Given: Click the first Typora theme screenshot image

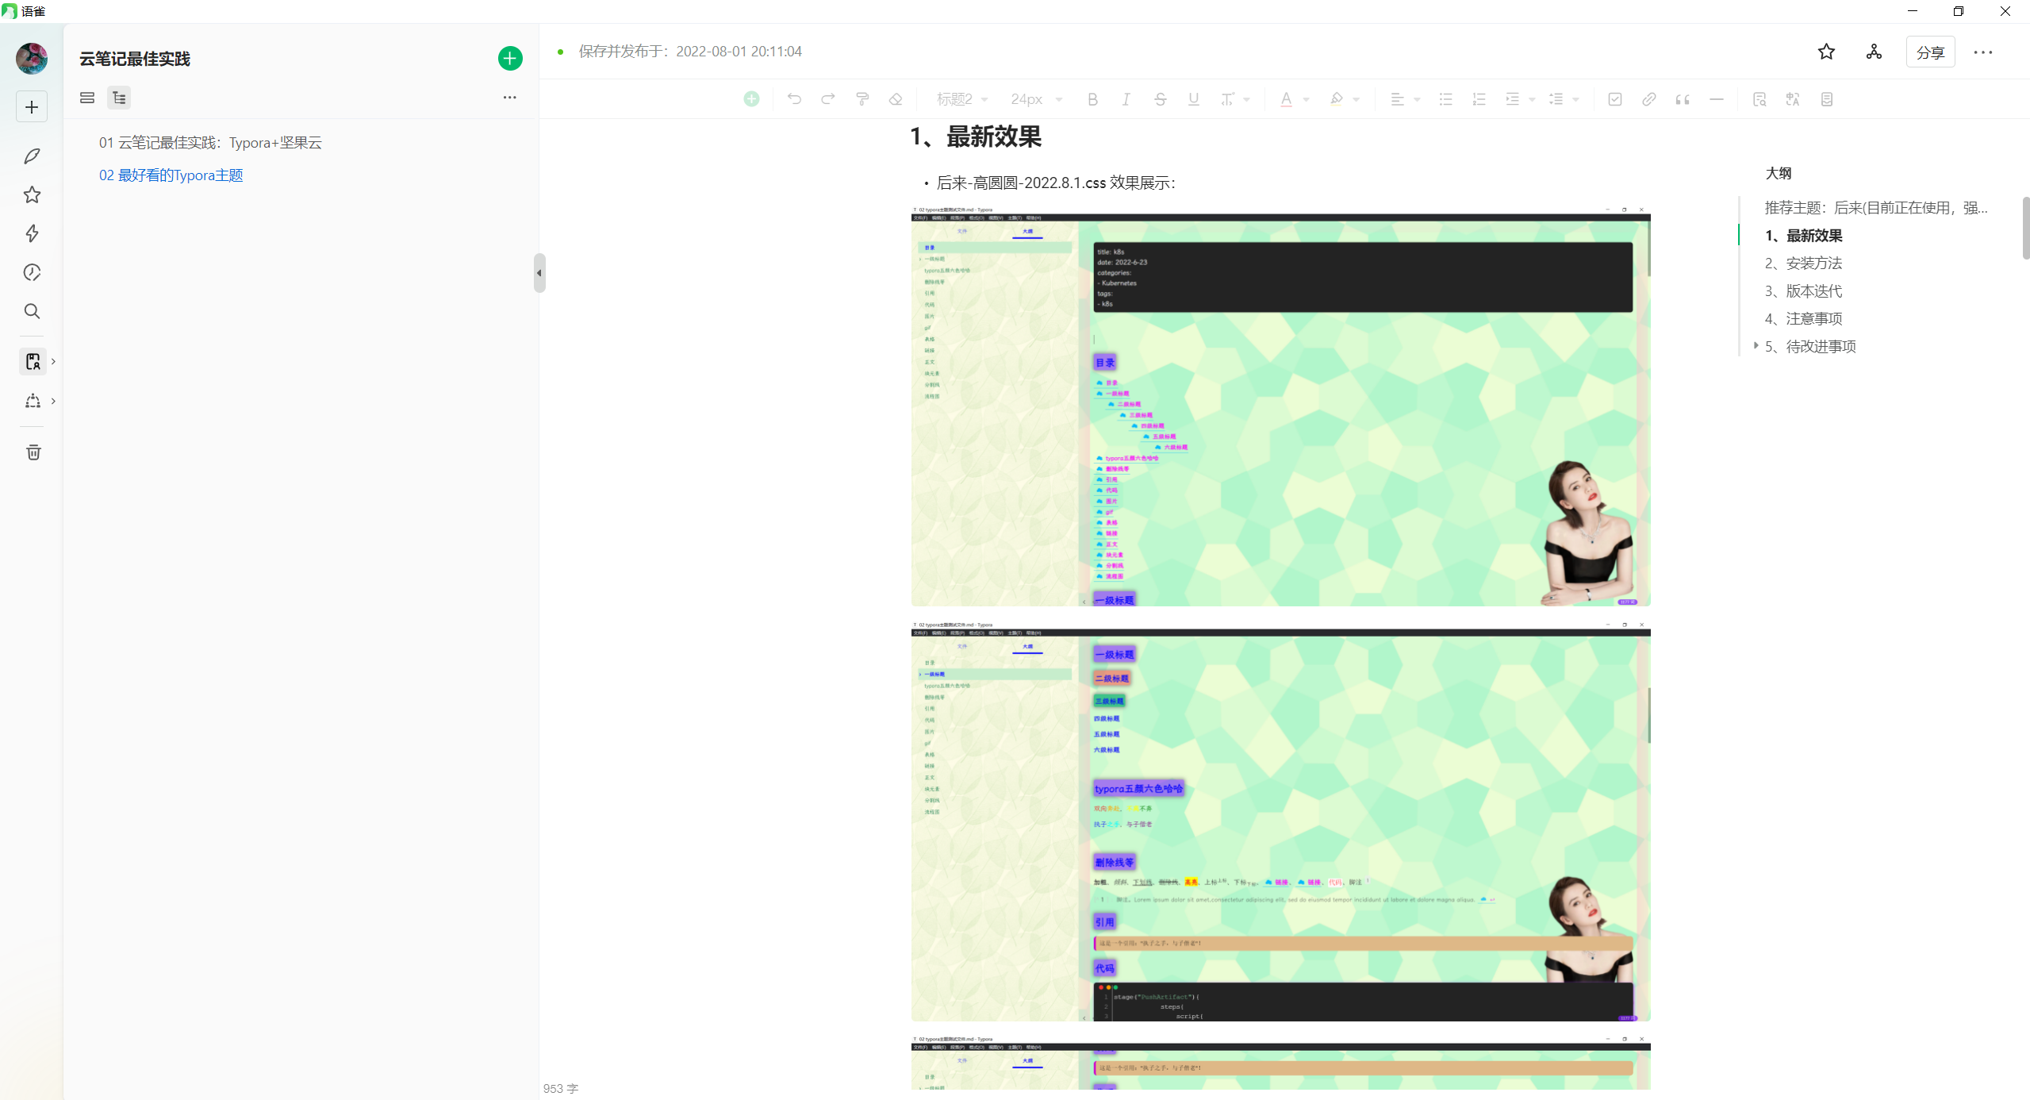Looking at the screenshot, I should 1280,406.
